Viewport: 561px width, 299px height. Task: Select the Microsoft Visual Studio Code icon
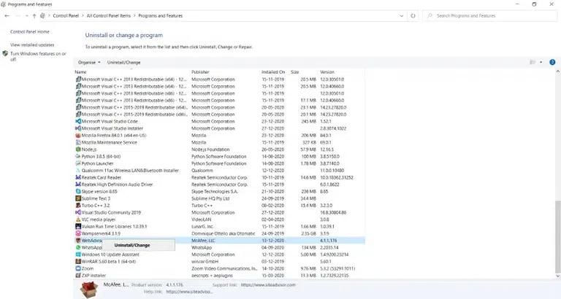[x=78, y=122]
